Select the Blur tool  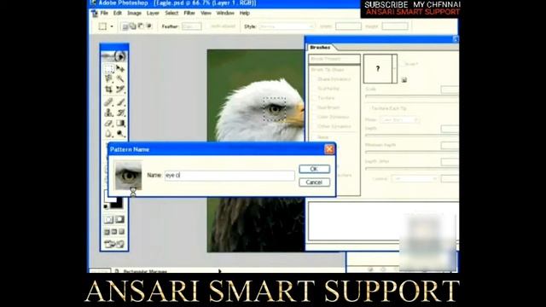[x=108, y=133]
